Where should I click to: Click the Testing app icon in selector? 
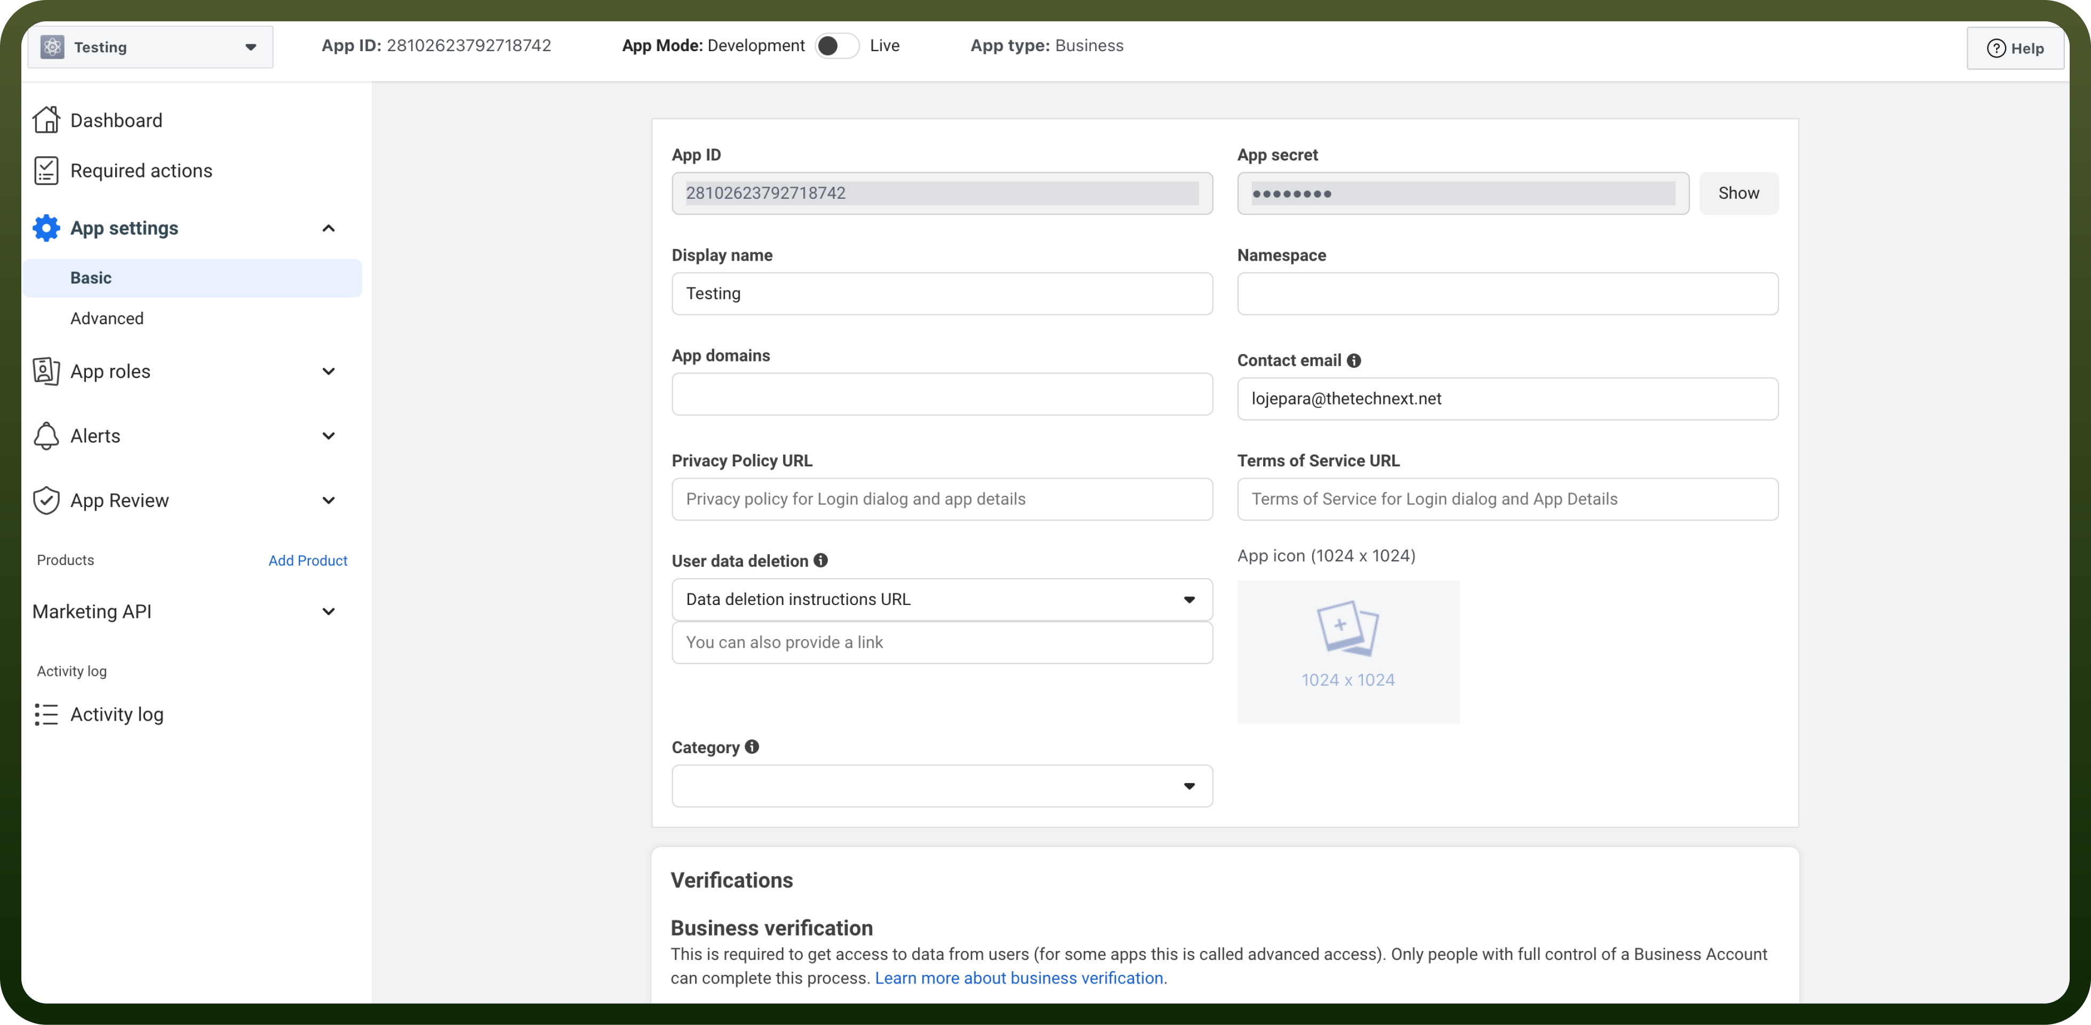pyautogui.click(x=53, y=47)
